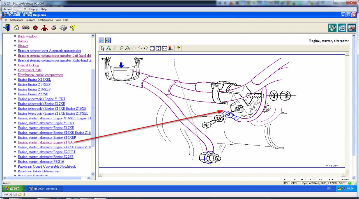Rotate diagram counter-clockwise icon
359x199 pixels.
click(x=146, y=48)
